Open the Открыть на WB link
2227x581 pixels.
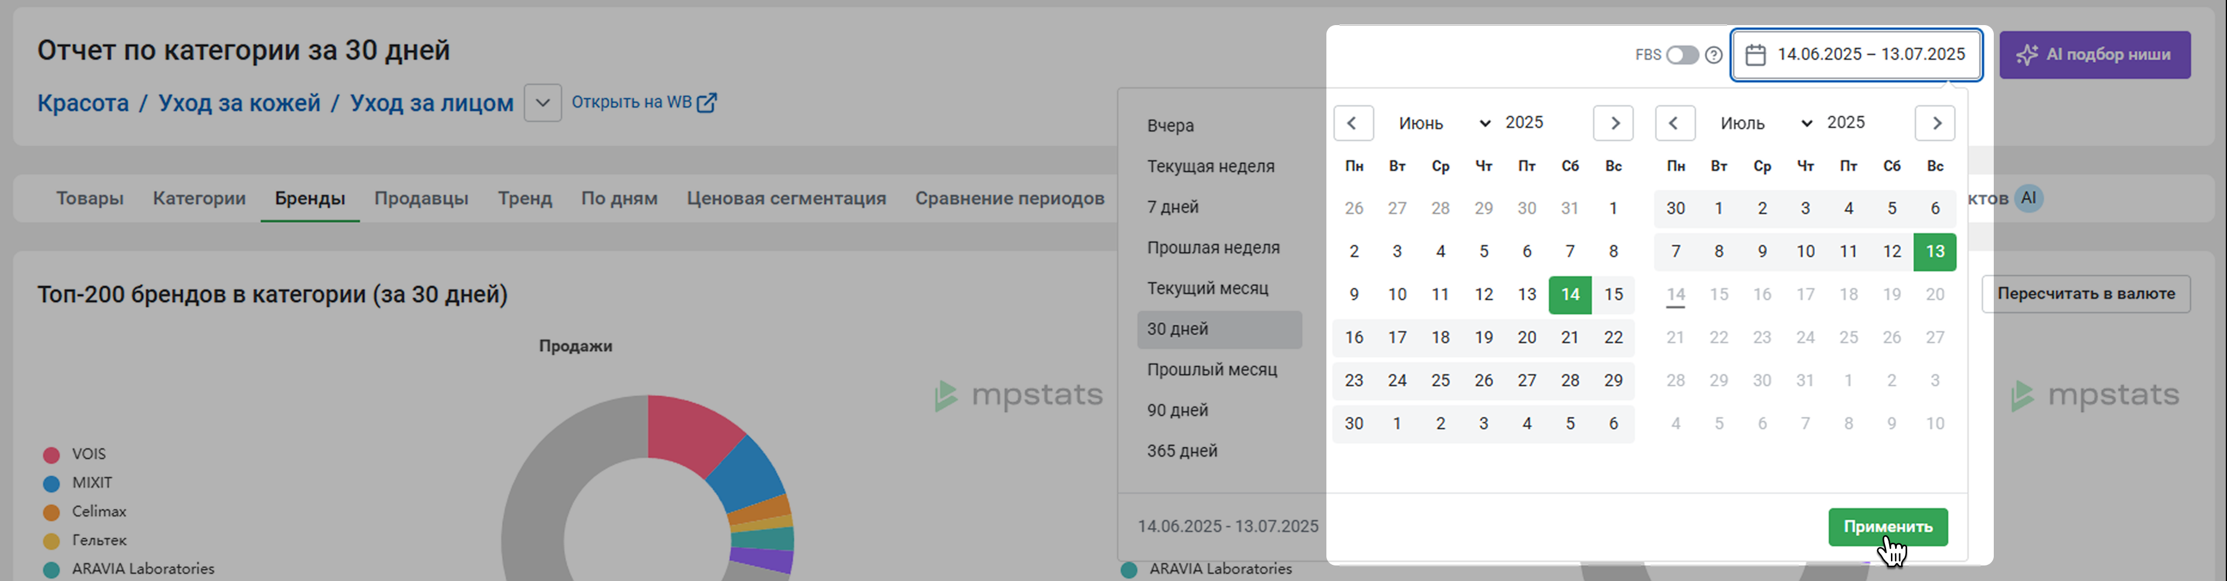[x=644, y=103]
